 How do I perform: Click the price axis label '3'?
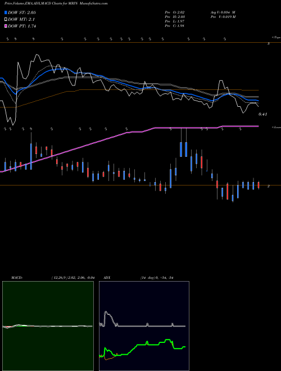tap(269, 44)
